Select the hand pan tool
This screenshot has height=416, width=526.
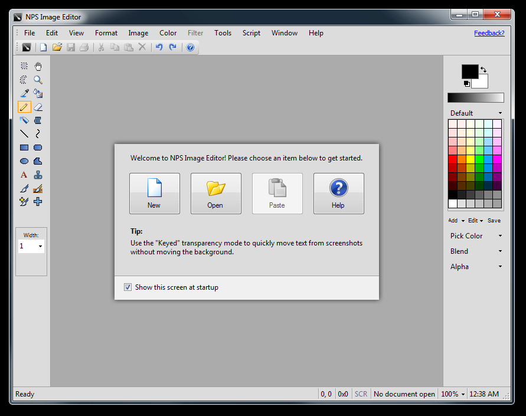[x=38, y=66]
